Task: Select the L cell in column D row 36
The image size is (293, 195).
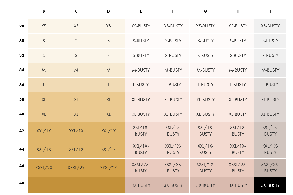Action: coord(109,85)
